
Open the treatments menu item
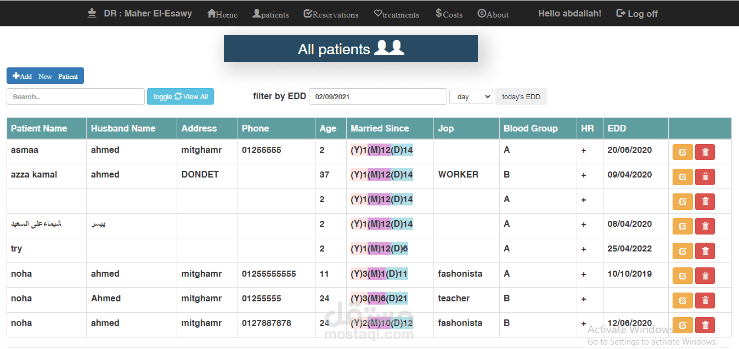click(x=396, y=14)
